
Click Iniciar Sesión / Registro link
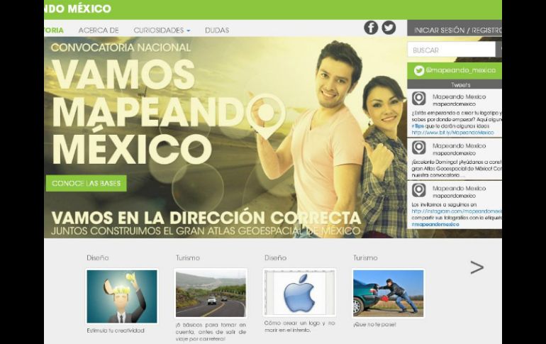456,30
